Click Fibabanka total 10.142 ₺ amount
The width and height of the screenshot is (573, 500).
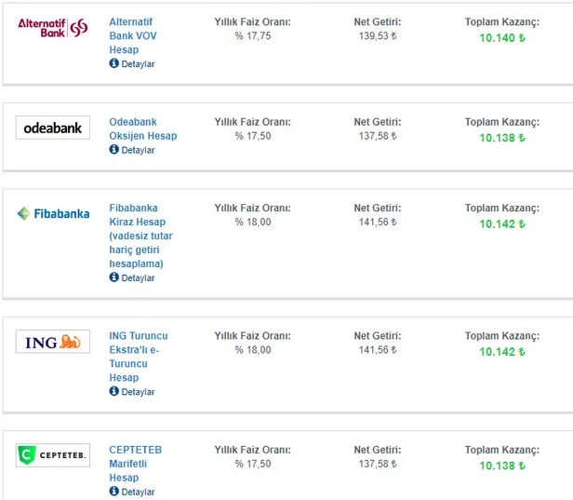point(502,223)
